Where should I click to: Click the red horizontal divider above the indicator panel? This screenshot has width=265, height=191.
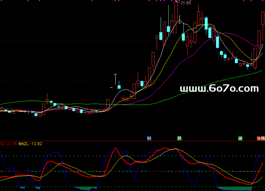click(x=132, y=141)
